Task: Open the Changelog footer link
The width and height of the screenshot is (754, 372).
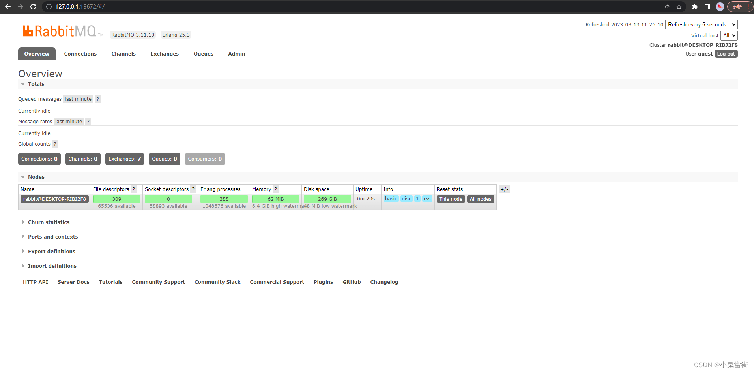Action: [x=384, y=282]
